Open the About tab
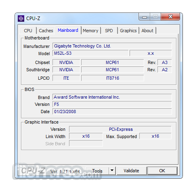The height and width of the screenshot is (192, 195). point(147,31)
